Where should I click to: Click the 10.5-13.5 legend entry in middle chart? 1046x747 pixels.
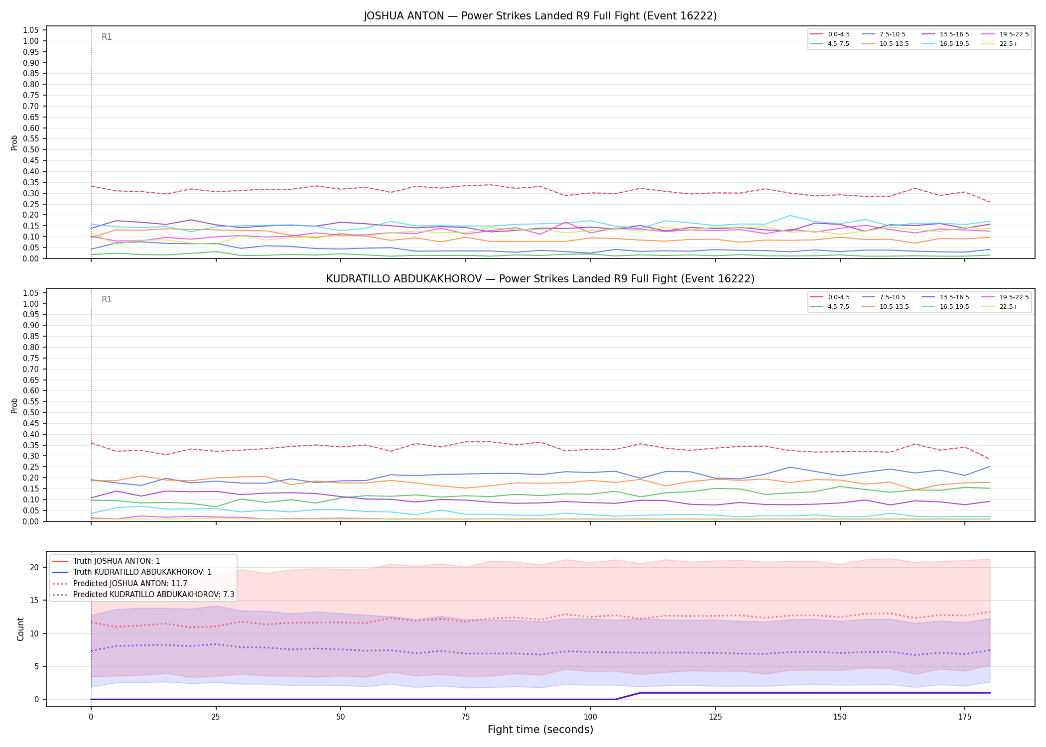(x=886, y=307)
